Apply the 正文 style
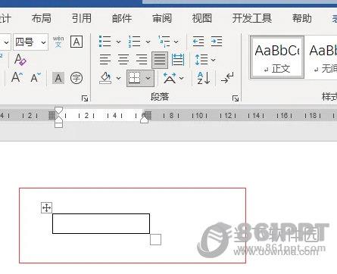The image size is (337, 274). click(277, 57)
